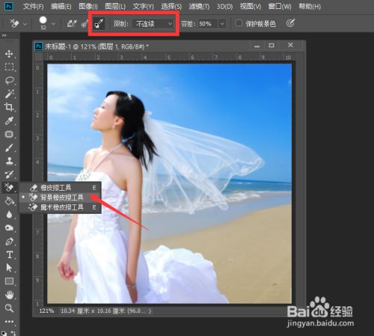Select the Sponge/Dodge tool

coord(9,227)
